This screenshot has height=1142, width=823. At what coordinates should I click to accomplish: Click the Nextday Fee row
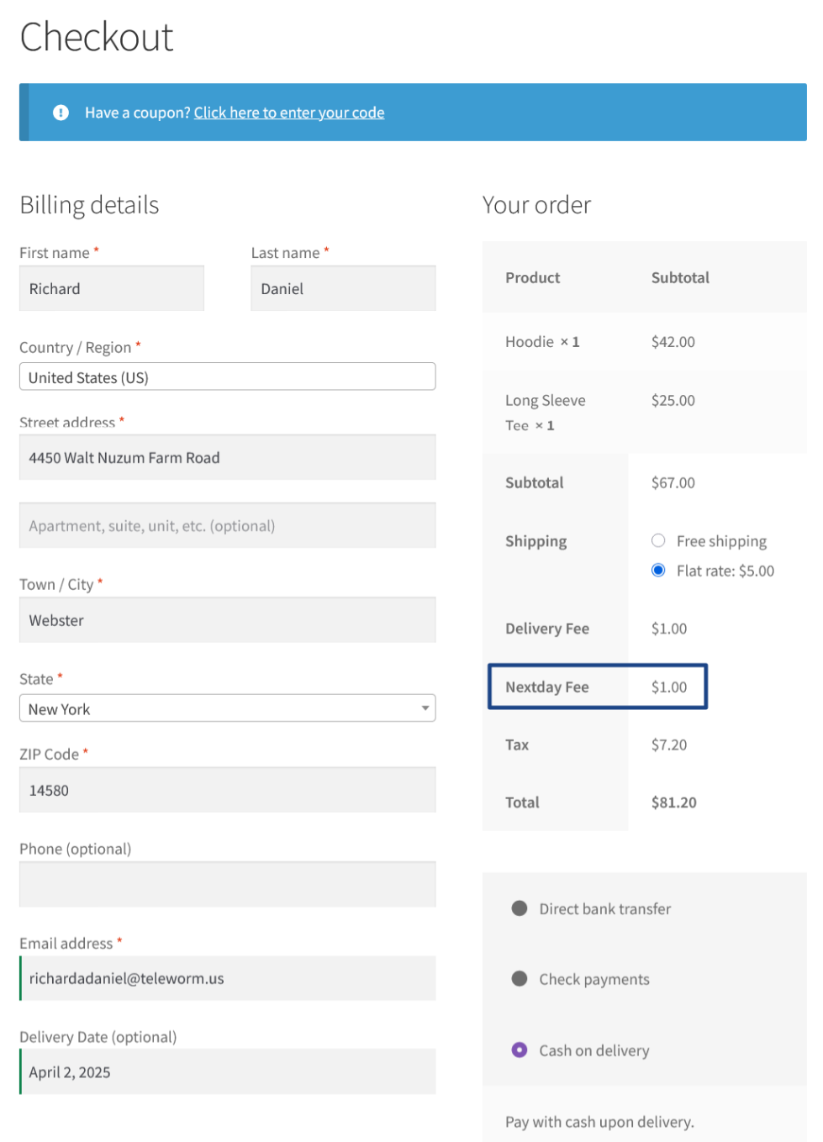point(597,687)
